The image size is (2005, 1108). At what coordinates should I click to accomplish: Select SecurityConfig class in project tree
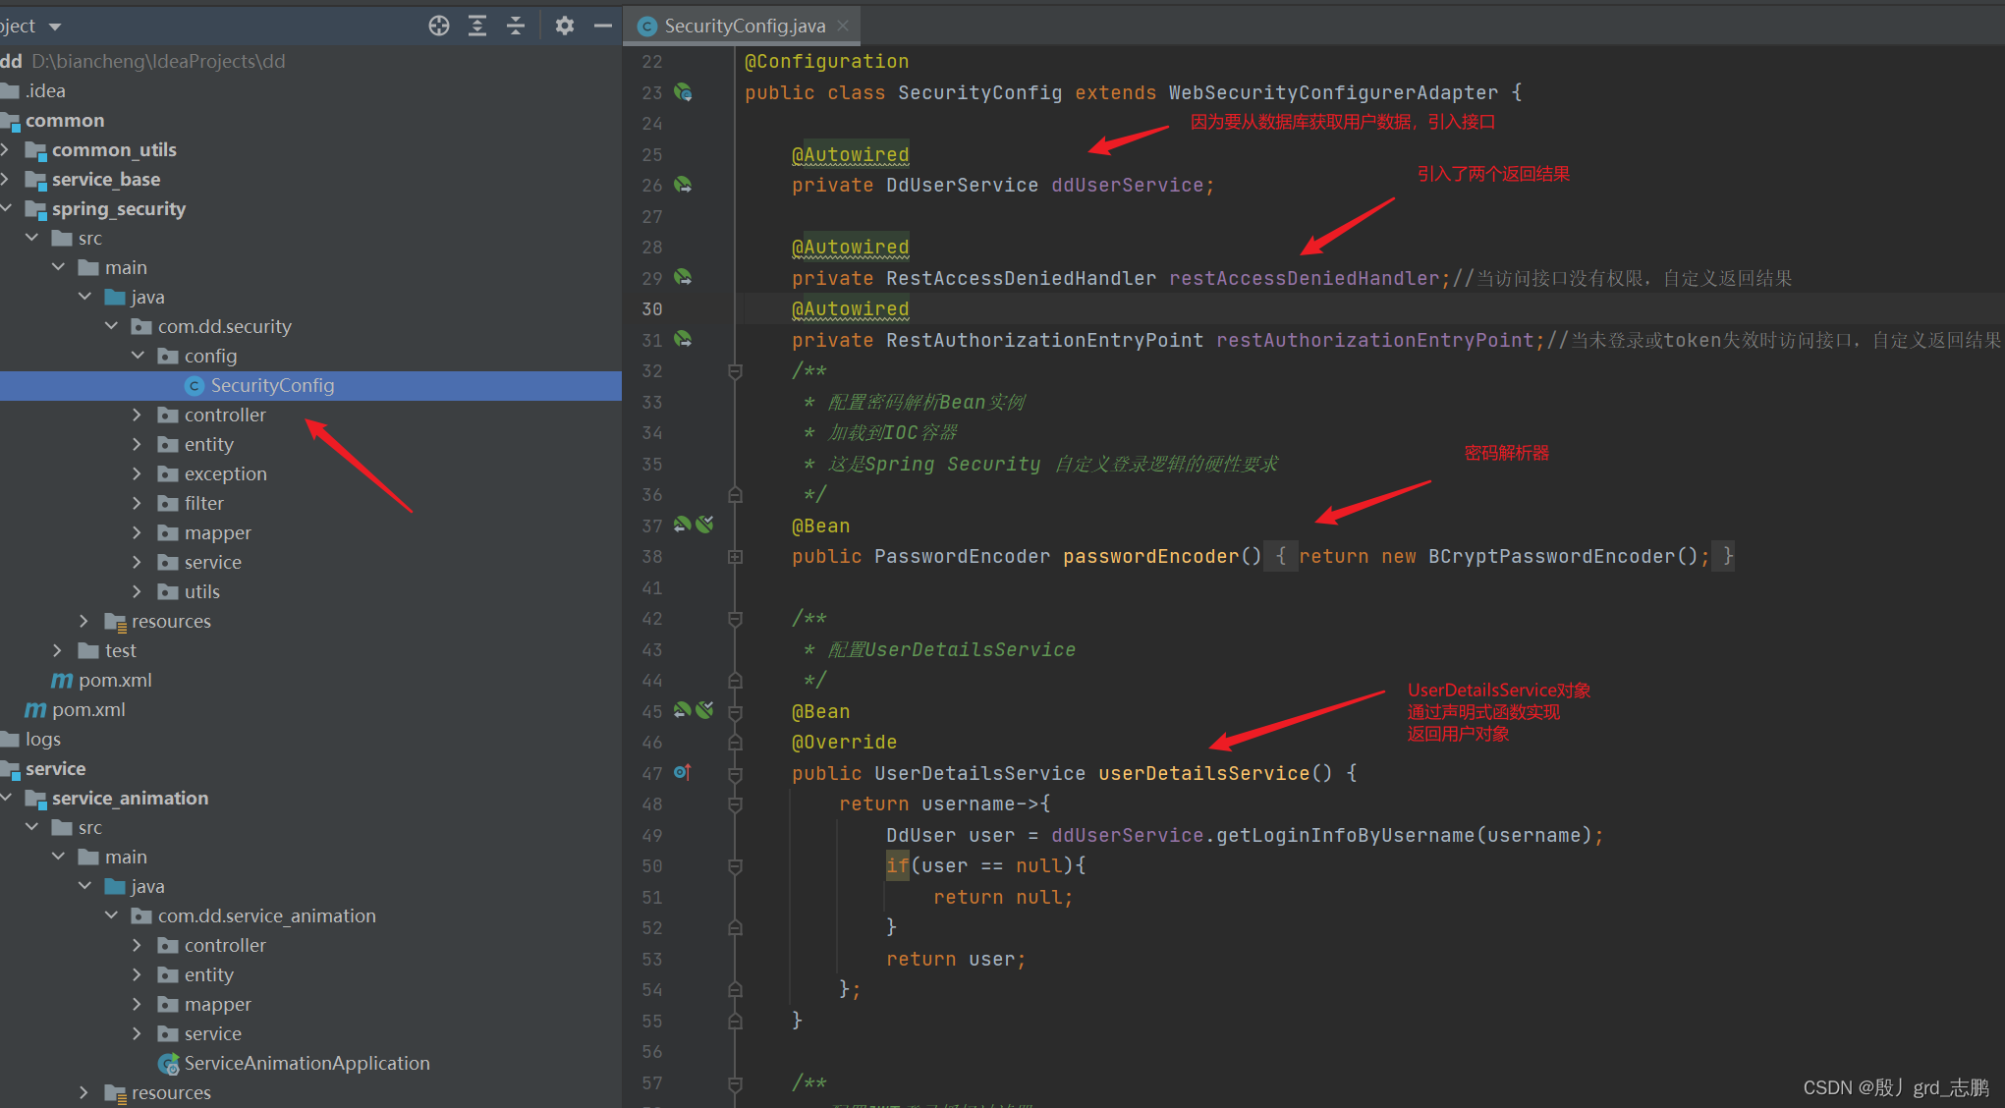[272, 385]
